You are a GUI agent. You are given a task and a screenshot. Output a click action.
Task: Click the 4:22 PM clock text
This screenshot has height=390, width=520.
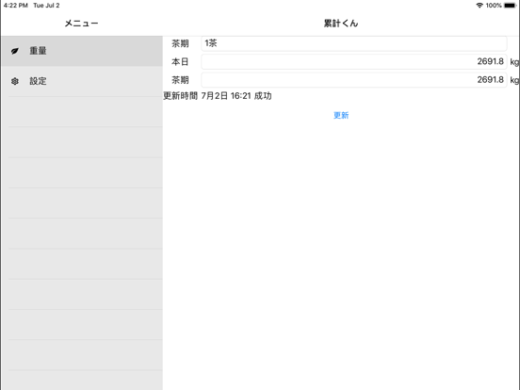pyautogui.click(x=16, y=6)
